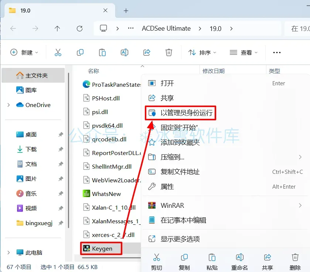Viewport: 310px width, 272px height.
Task: Go back with the left arrow
Action: 13,29
